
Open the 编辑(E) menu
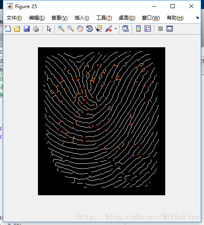[x=37, y=18]
